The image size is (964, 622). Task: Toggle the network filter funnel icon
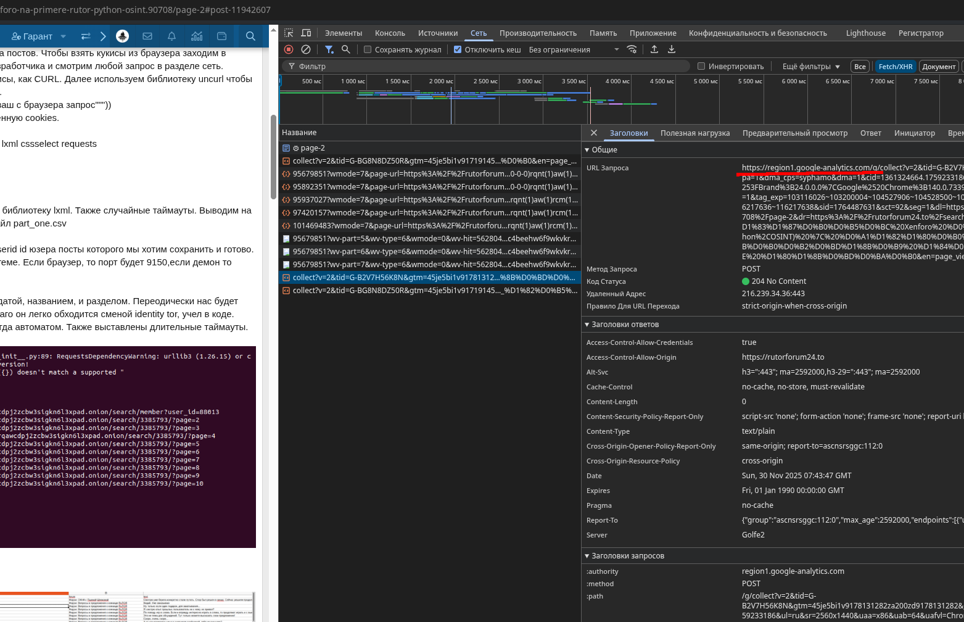[x=329, y=49]
